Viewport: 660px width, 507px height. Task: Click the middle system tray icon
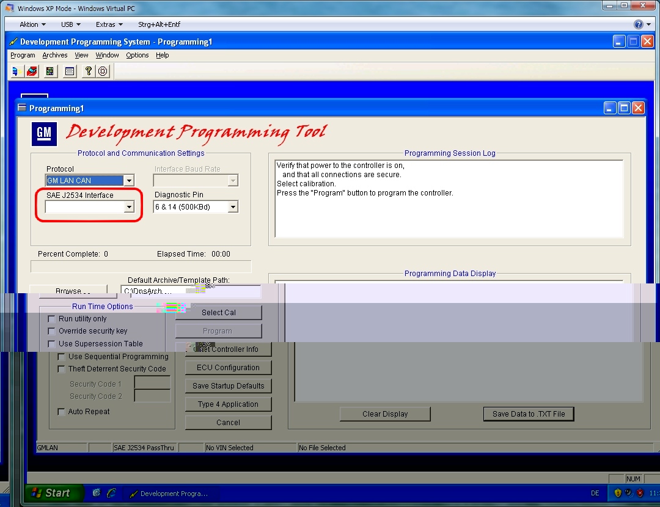coord(629,493)
